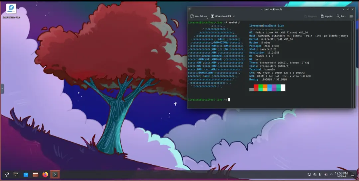Close the Konsole window

tap(353, 9)
